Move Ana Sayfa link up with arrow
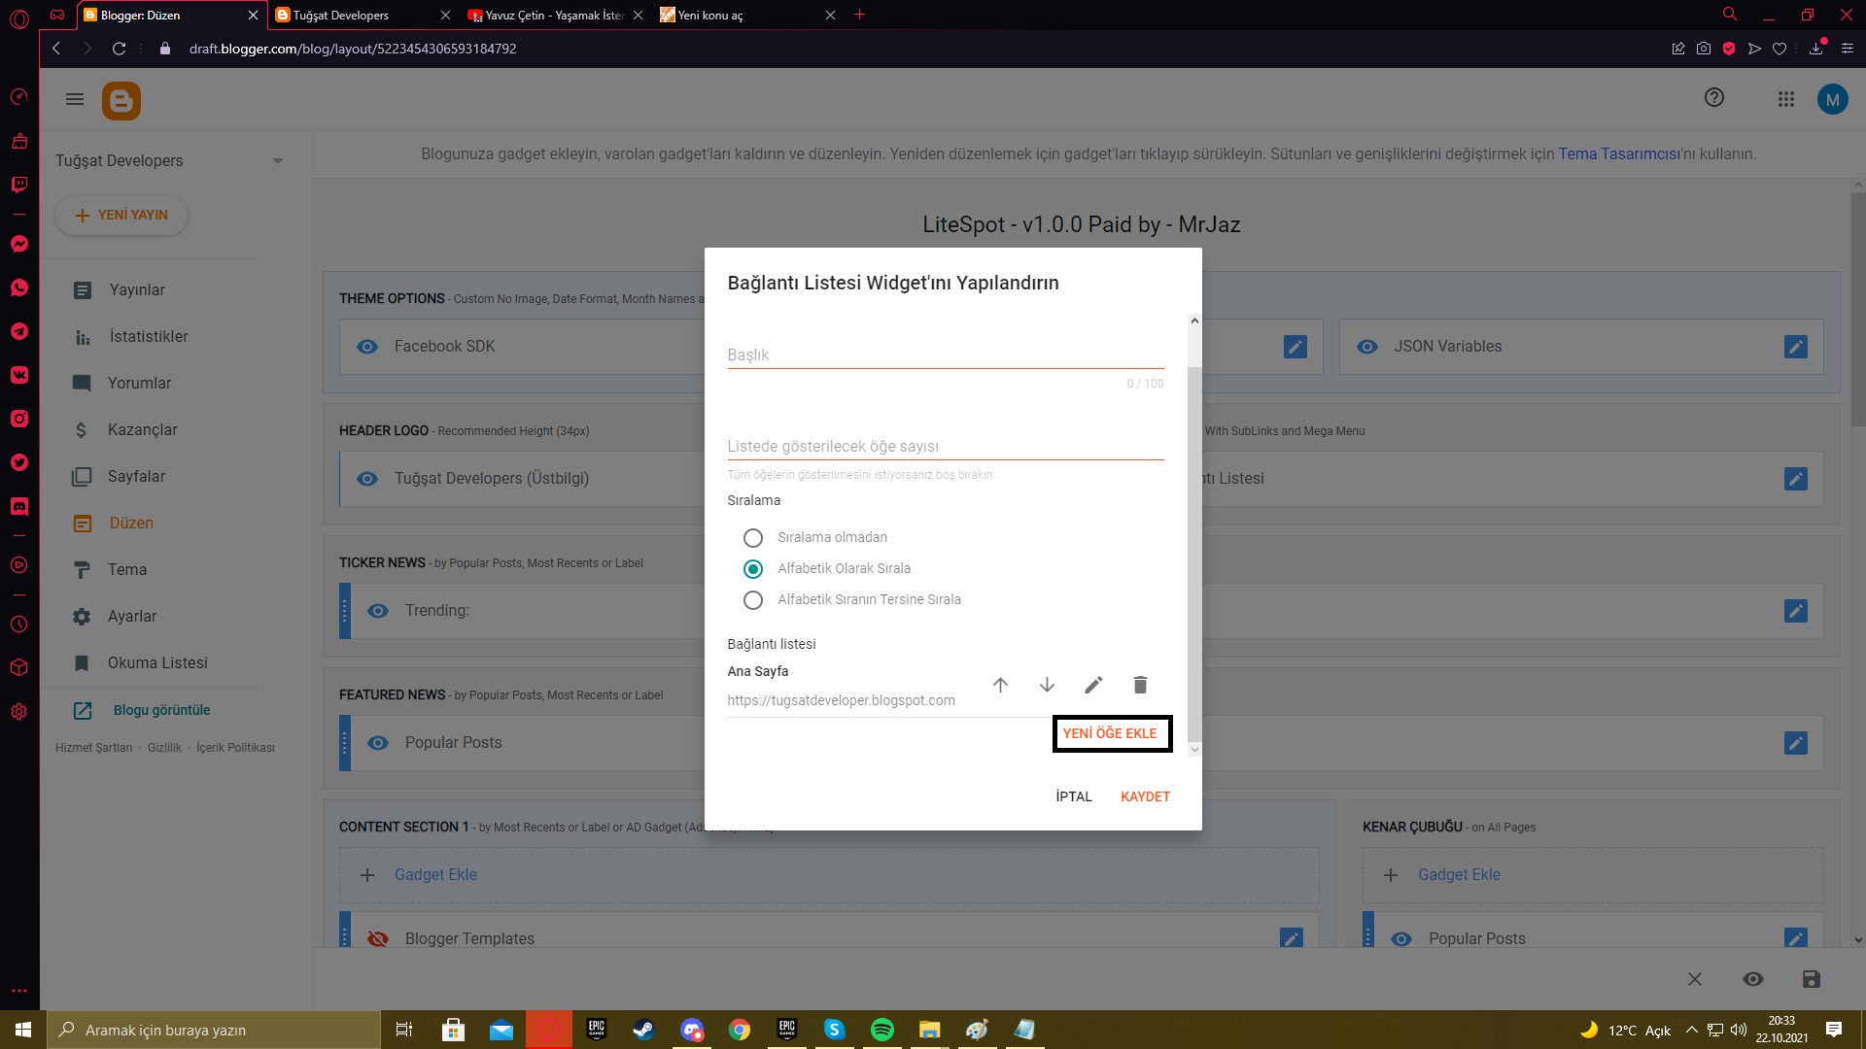Image resolution: width=1866 pixels, height=1049 pixels. pos(1000,685)
